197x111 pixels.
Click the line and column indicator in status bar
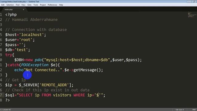point(6,110)
